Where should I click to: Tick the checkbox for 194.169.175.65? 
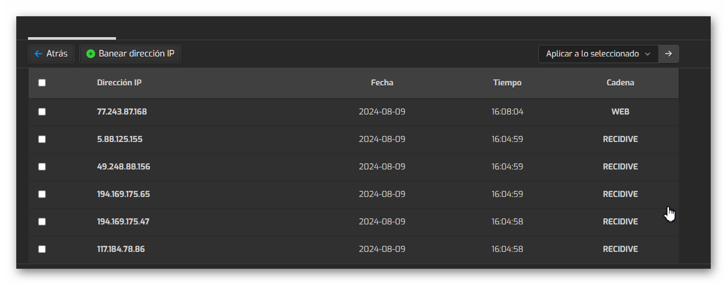42,194
